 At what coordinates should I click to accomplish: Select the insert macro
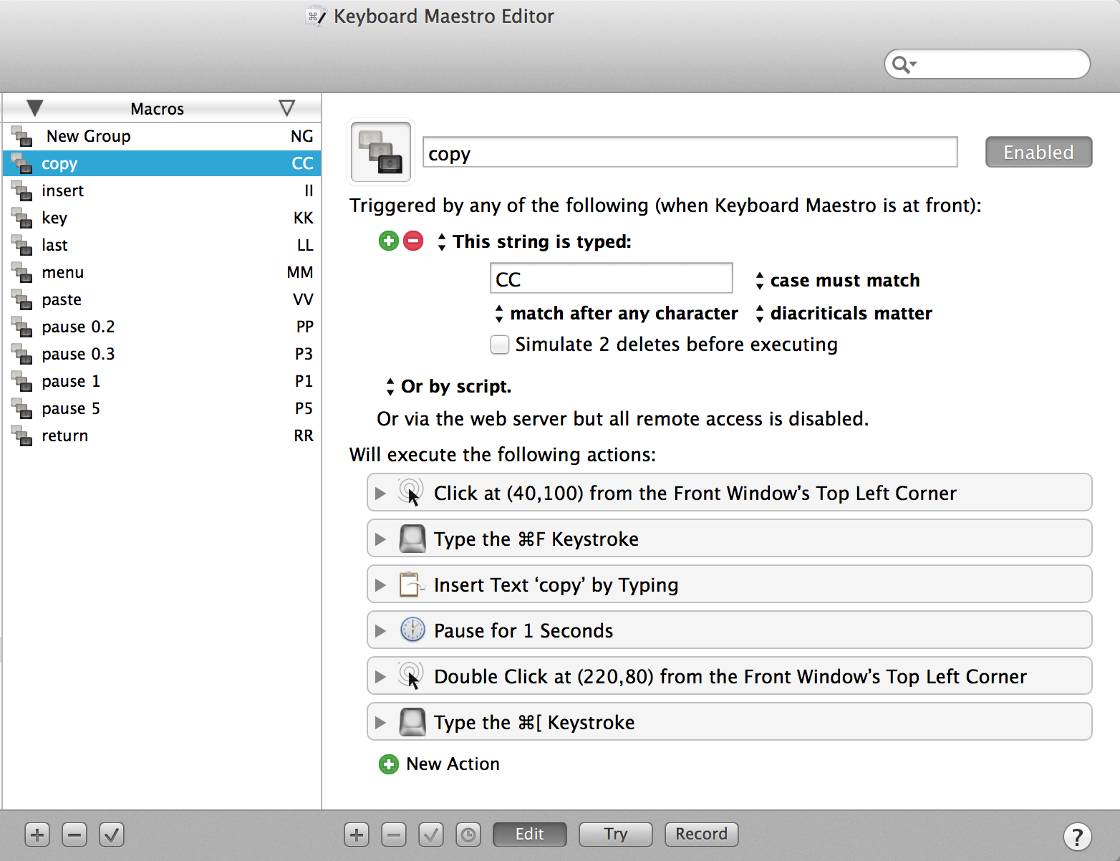pos(162,191)
